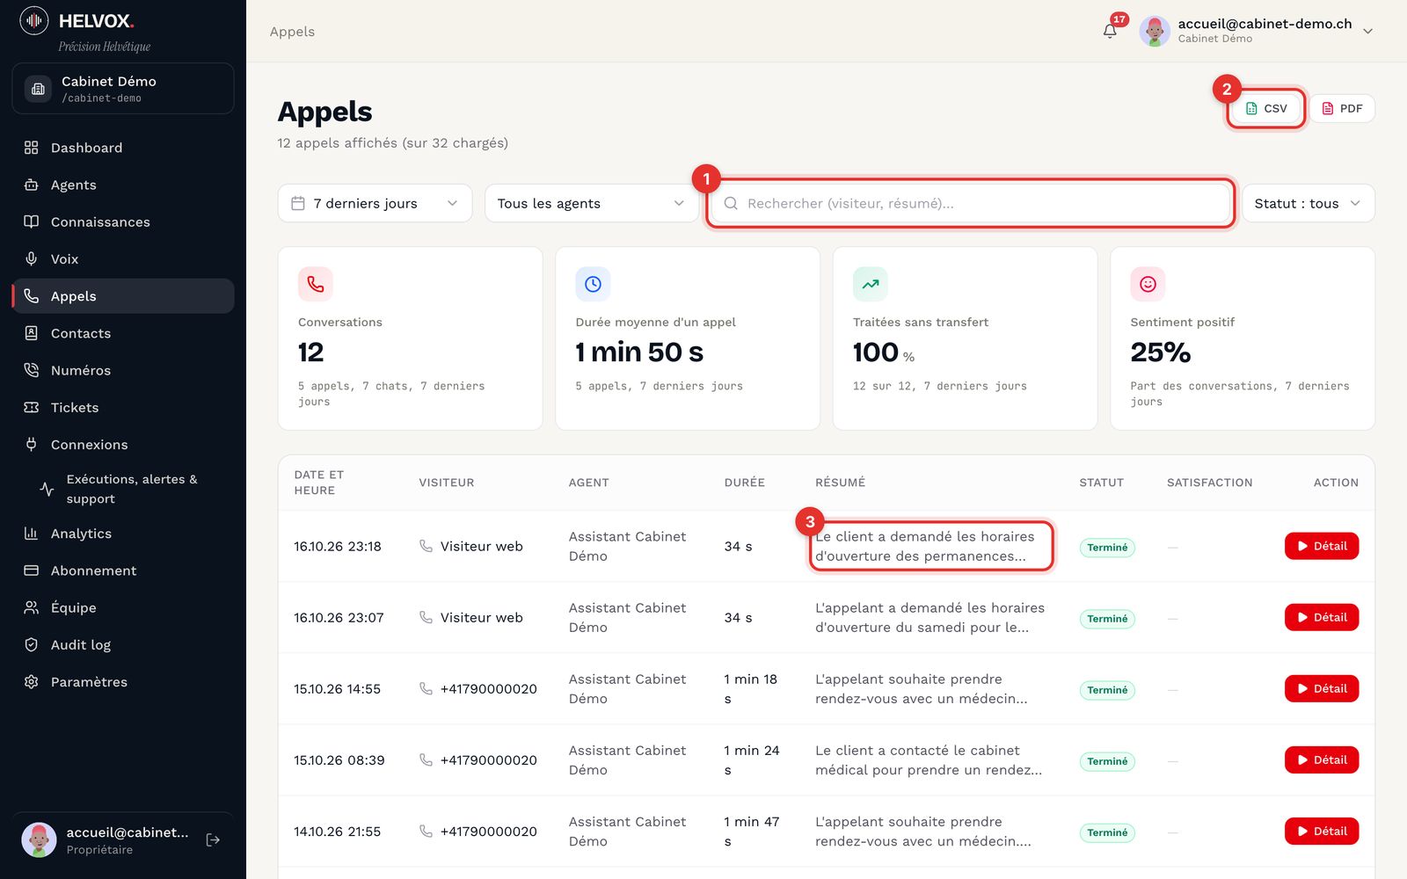Click the red phone icon in Conversations card
1407x879 pixels.
pyautogui.click(x=316, y=284)
